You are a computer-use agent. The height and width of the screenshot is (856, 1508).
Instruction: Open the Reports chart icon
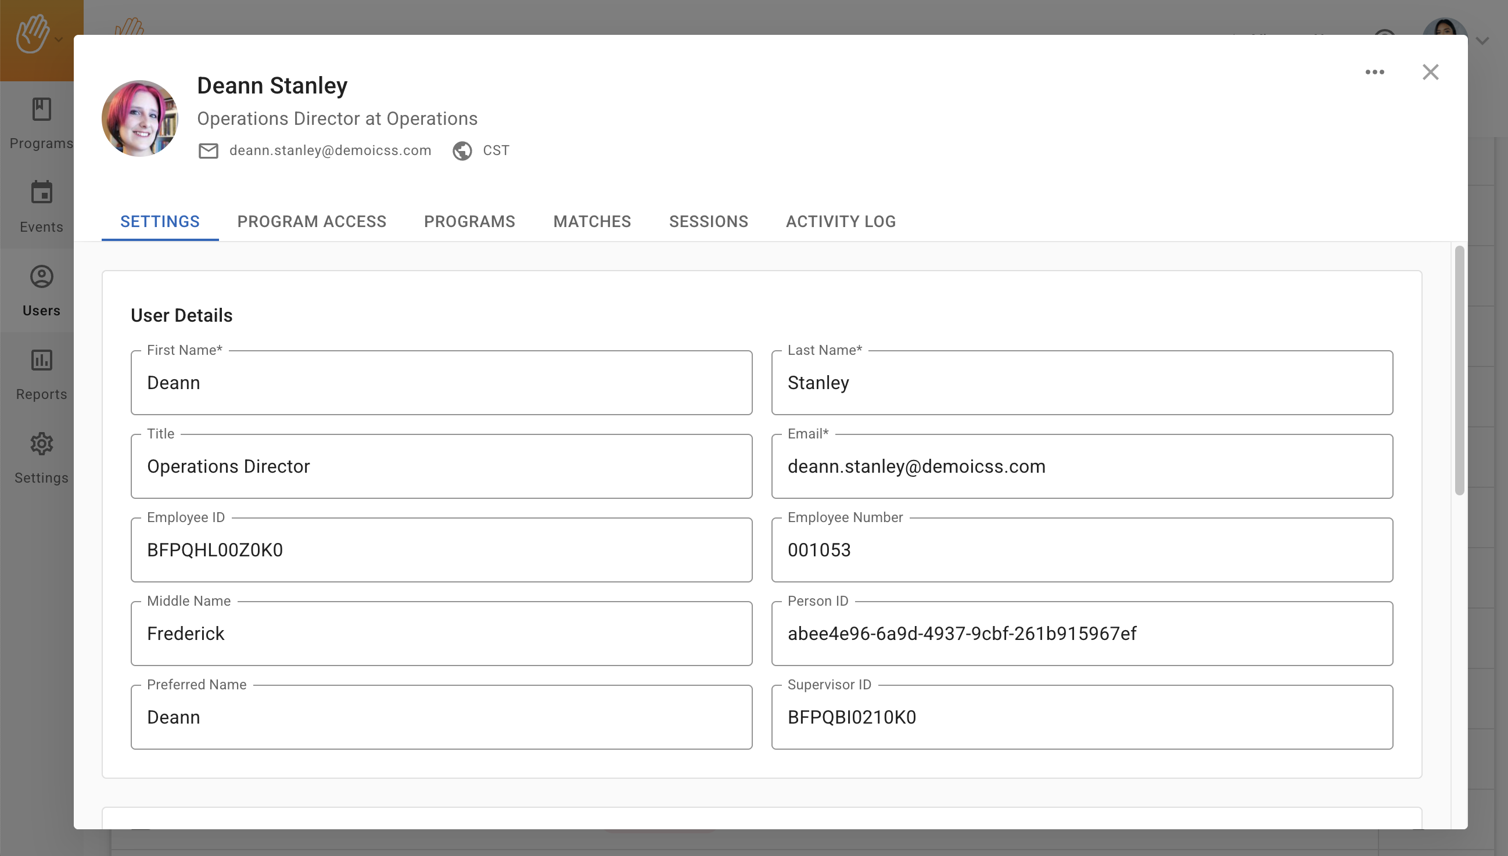[x=41, y=361]
